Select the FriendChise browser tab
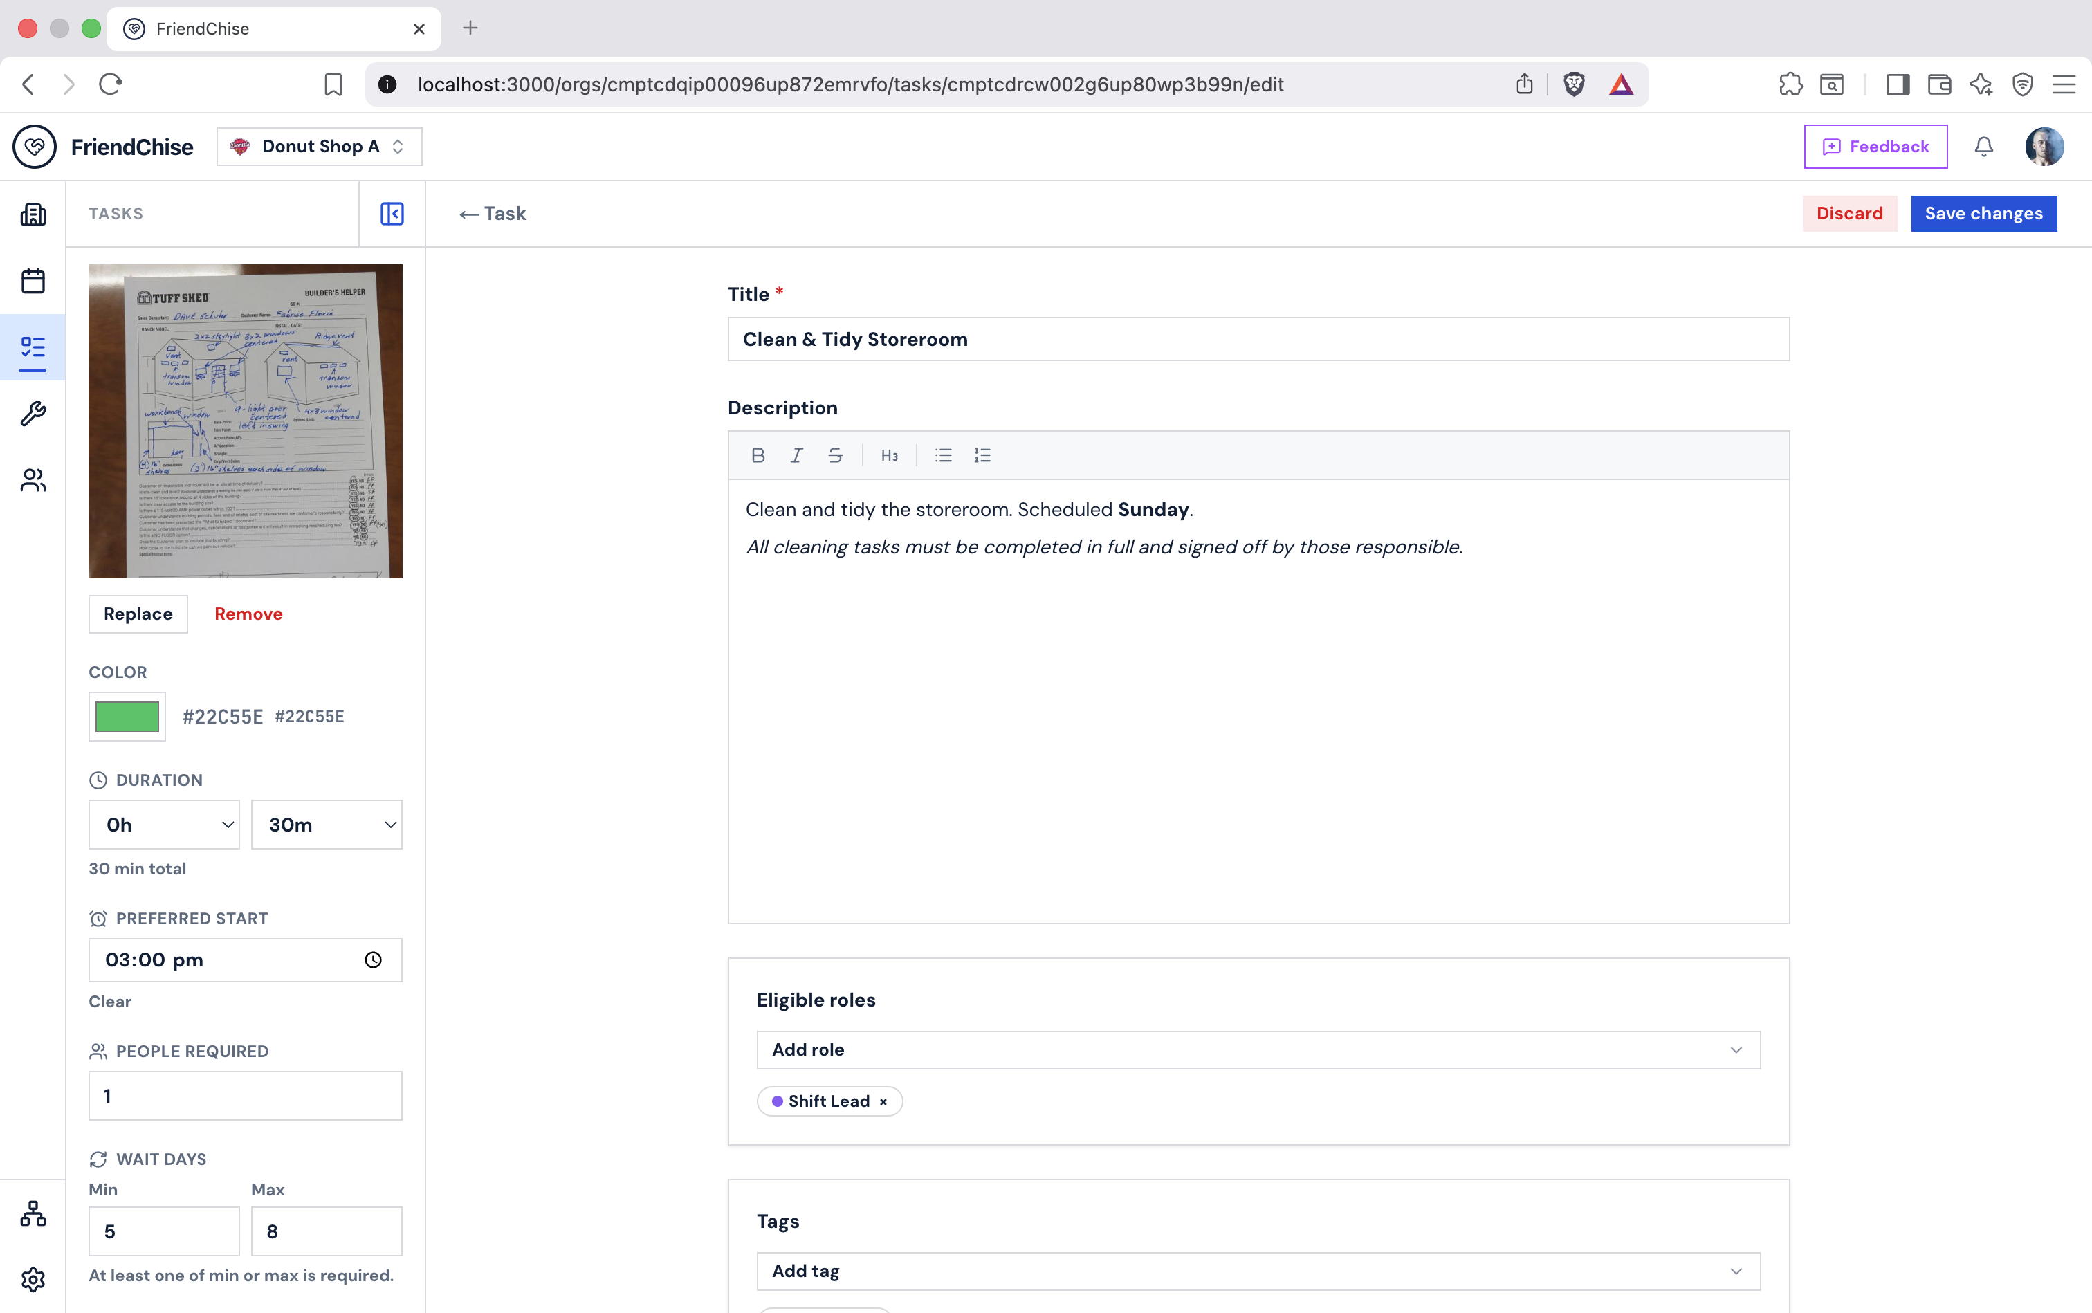Image resolution: width=2092 pixels, height=1313 pixels. 273,28
